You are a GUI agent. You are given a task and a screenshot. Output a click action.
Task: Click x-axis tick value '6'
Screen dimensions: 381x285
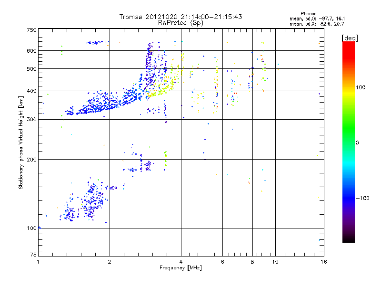222,262
